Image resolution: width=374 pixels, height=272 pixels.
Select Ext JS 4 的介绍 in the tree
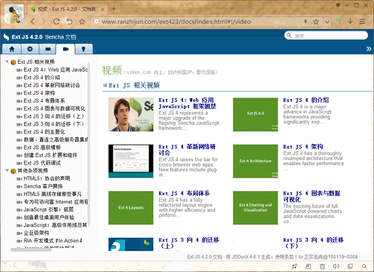coord(42,77)
